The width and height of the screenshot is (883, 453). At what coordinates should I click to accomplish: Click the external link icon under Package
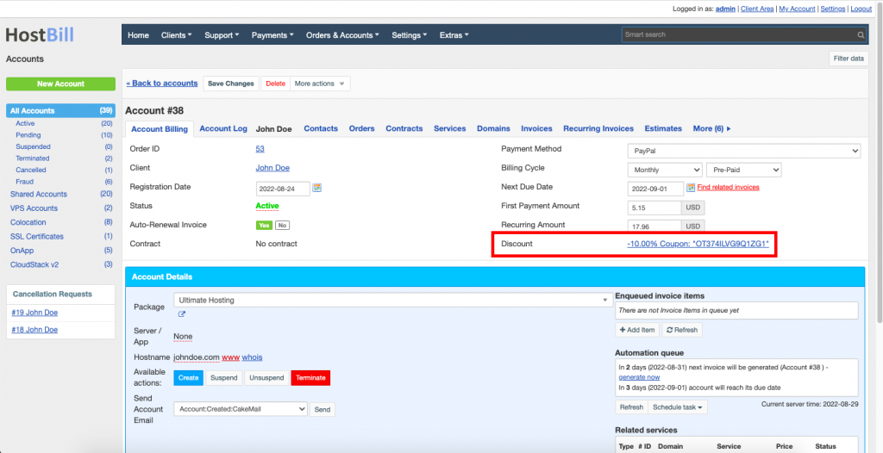coord(182,314)
